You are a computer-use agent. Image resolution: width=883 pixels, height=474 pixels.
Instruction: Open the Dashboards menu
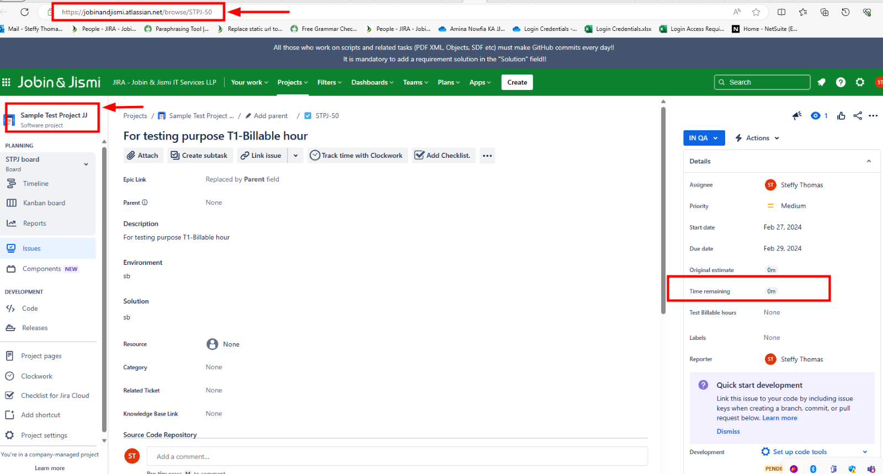tap(372, 82)
